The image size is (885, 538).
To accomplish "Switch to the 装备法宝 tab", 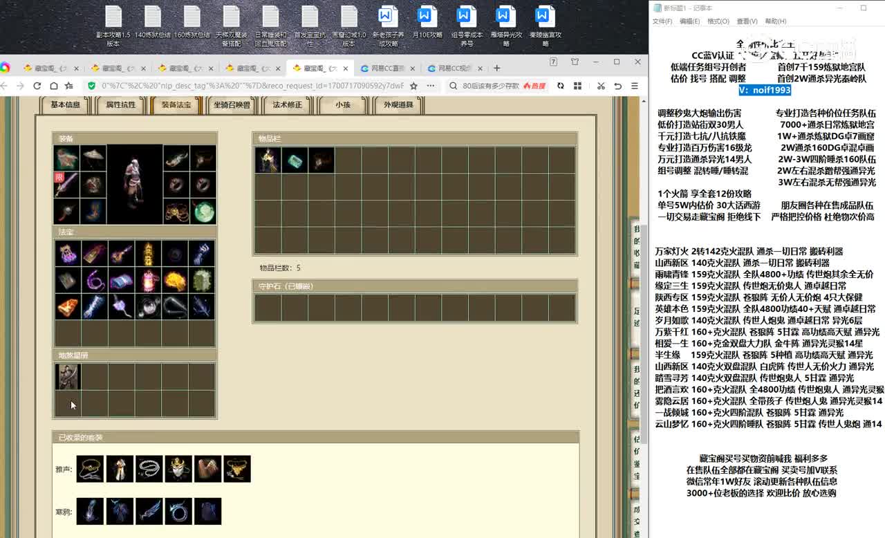I will (x=176, y=105).
